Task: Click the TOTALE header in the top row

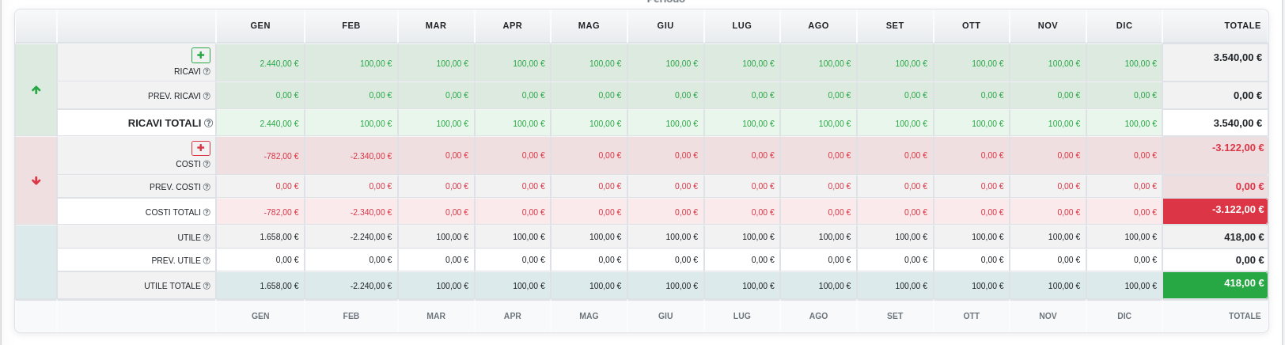Action: pyautogui.click(x=1241, y=25)
